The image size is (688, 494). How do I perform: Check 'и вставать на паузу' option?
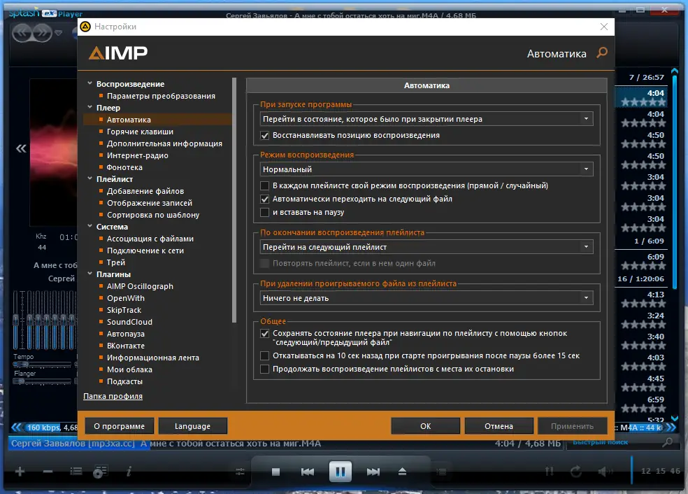(264, 213)
